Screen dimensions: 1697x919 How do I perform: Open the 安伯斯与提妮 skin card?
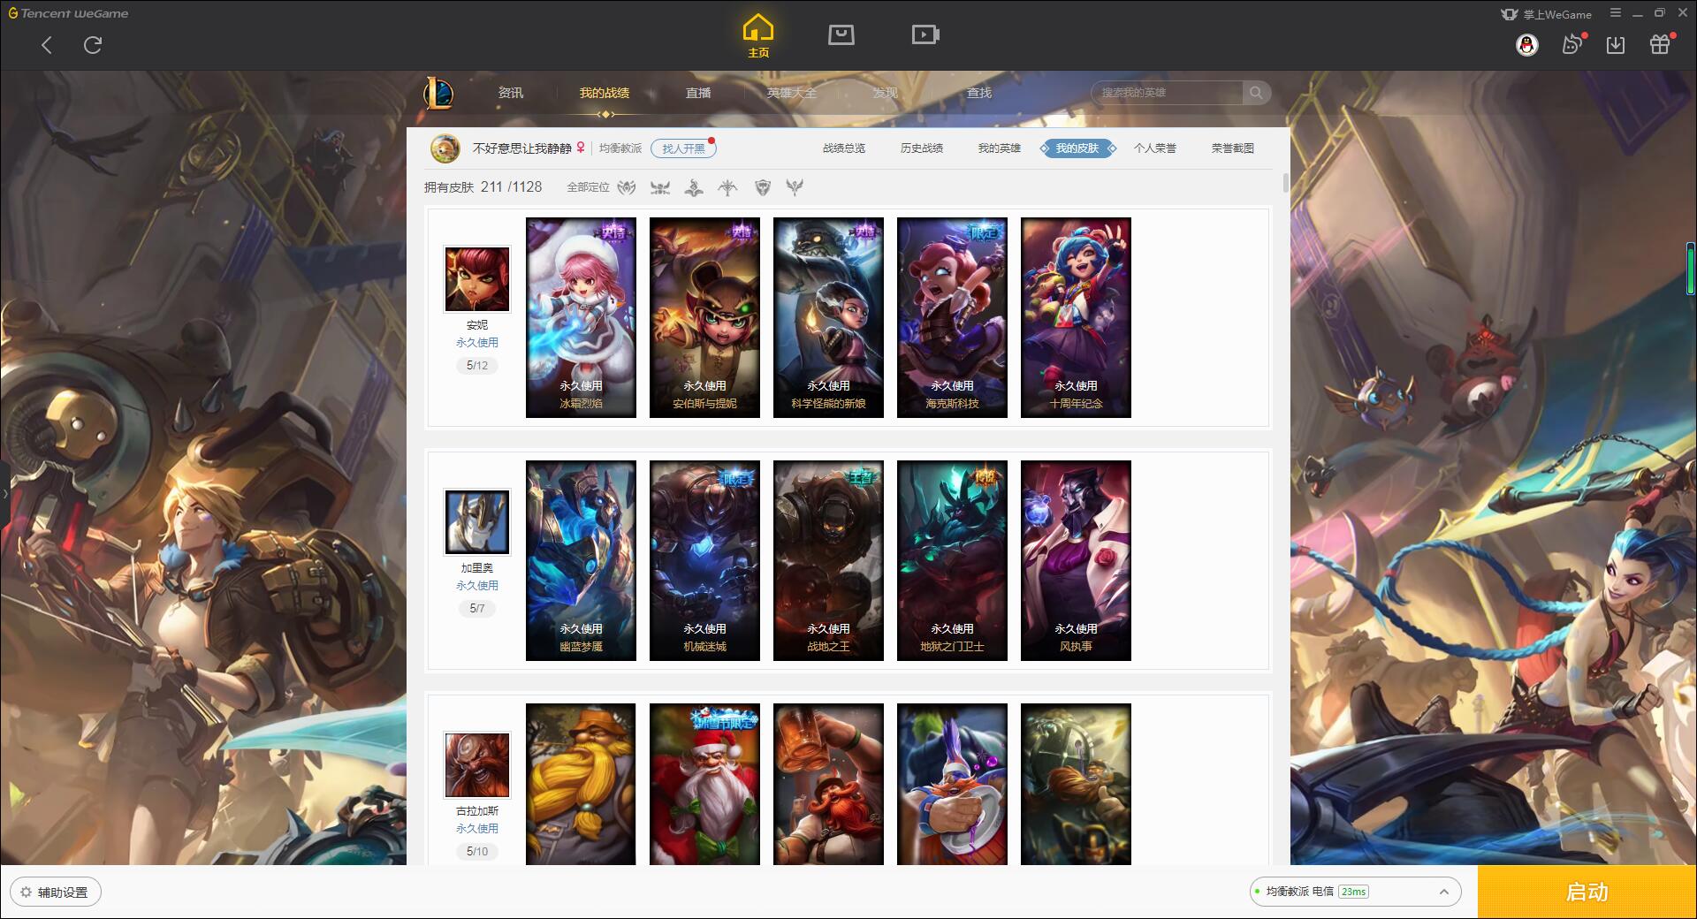click(704, 317)
